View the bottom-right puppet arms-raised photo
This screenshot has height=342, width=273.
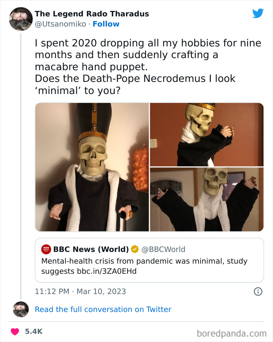coord(207,199)
